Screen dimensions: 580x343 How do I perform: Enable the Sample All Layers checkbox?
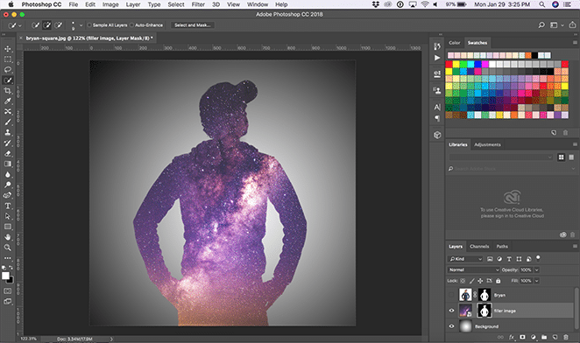pyautogui.click(x=89, y=25)
